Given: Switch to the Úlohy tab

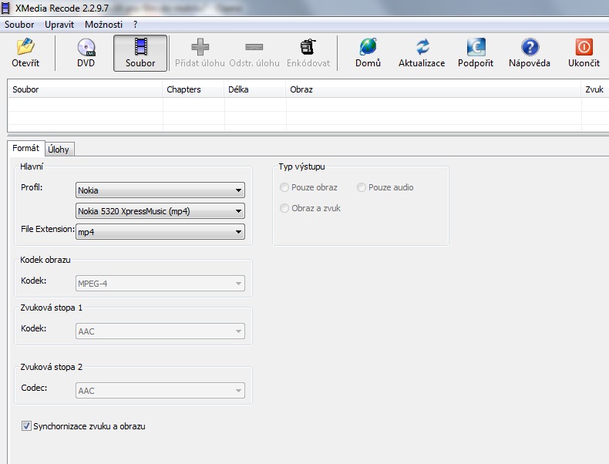Looking at the screenshot, I should tap(59, 150).
